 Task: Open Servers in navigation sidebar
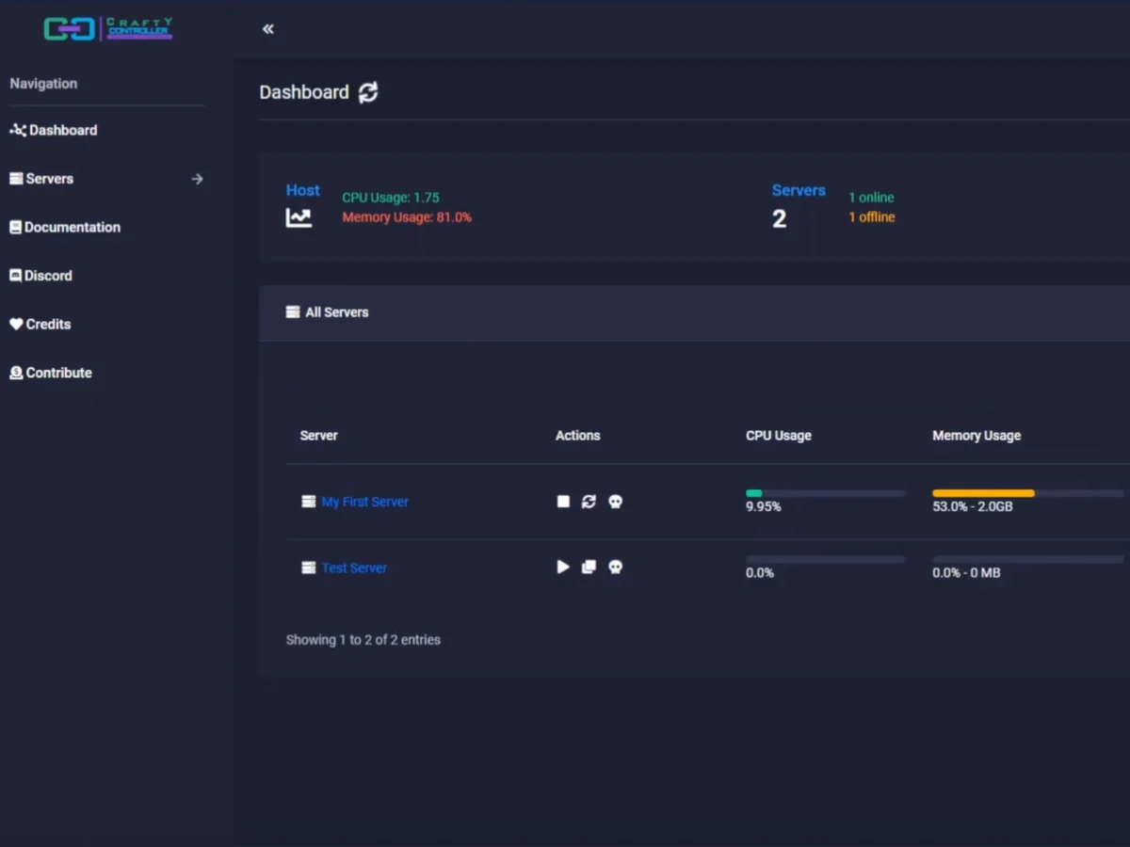pyautogui.click(x=41, y=179)
